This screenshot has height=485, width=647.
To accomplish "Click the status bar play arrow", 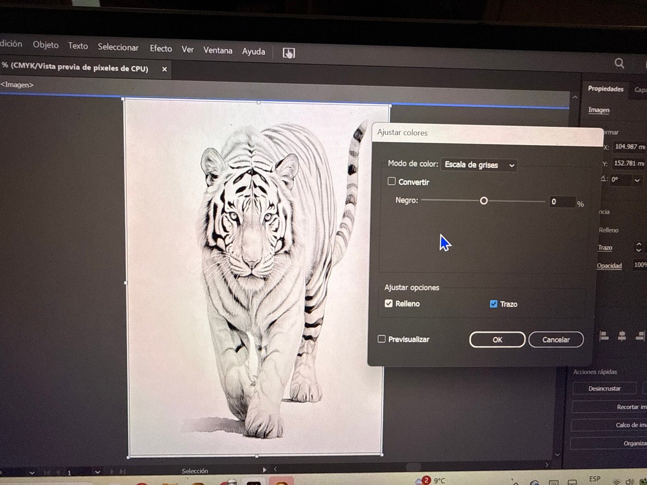I will tap(265, 470).
